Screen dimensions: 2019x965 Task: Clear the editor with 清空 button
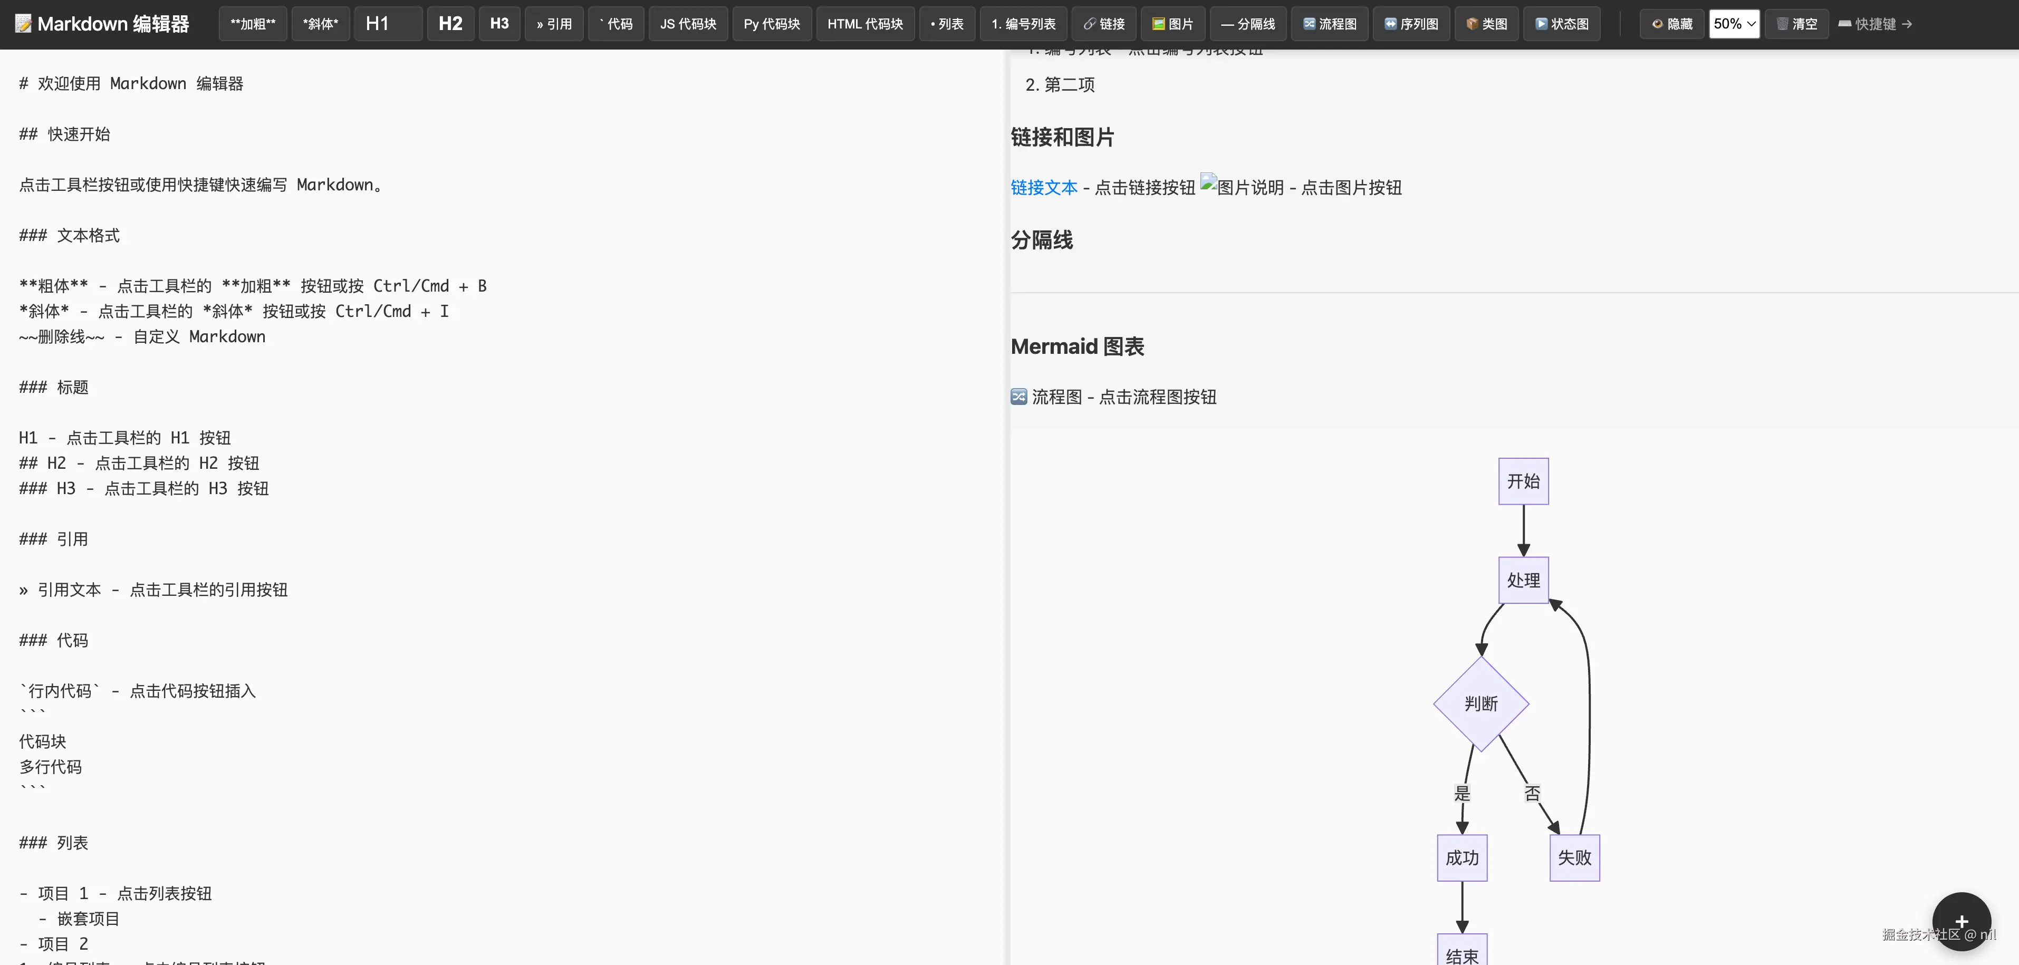pos(1796,24)
